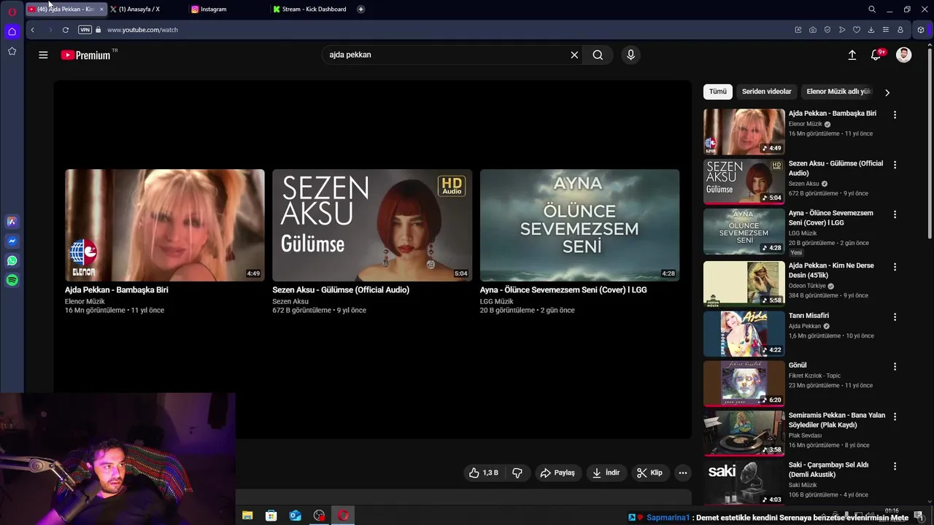Reload the page in Opera

coord(66,30)
